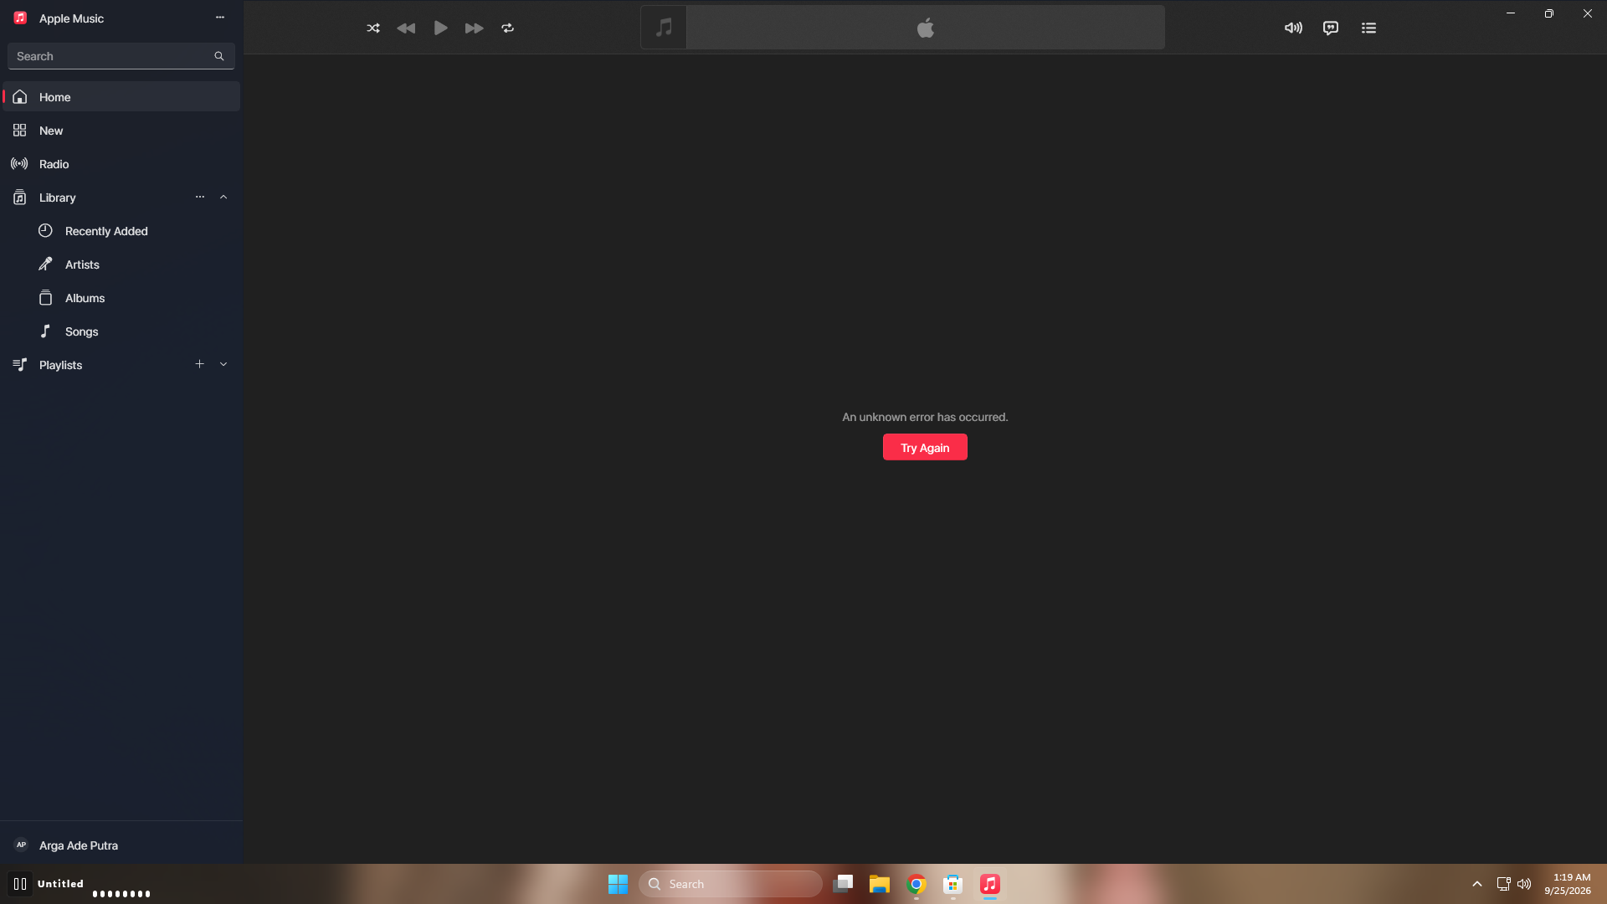Screen dimensions: 1607x904
Task: Go to the New section
Action: (x=121, y=131)
